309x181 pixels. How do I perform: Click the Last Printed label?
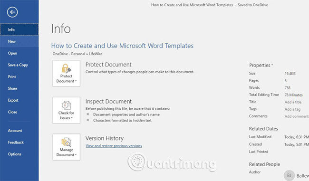coord(259,152)
